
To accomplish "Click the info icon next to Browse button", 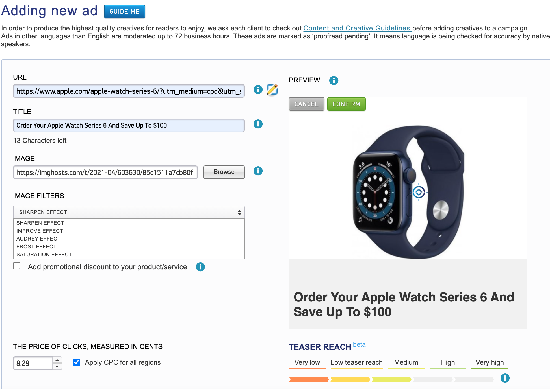I will pos(258,171).
